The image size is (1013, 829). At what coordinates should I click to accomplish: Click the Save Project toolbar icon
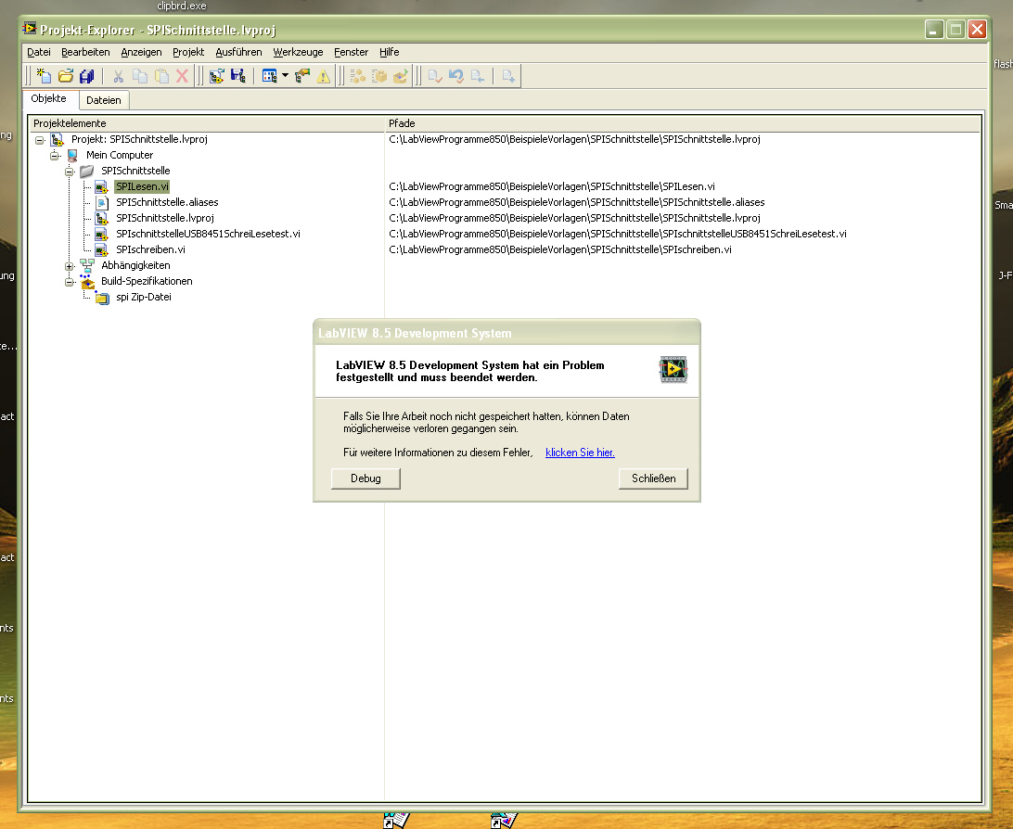[x=238, y=76]
